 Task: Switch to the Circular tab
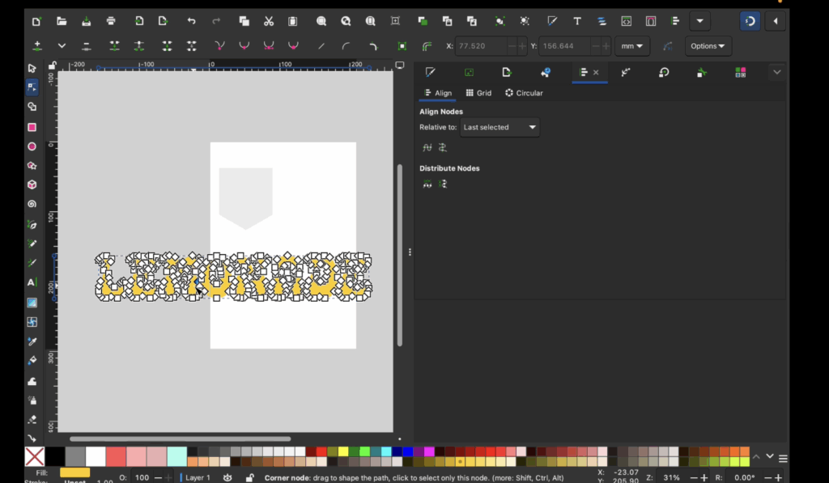524,93
